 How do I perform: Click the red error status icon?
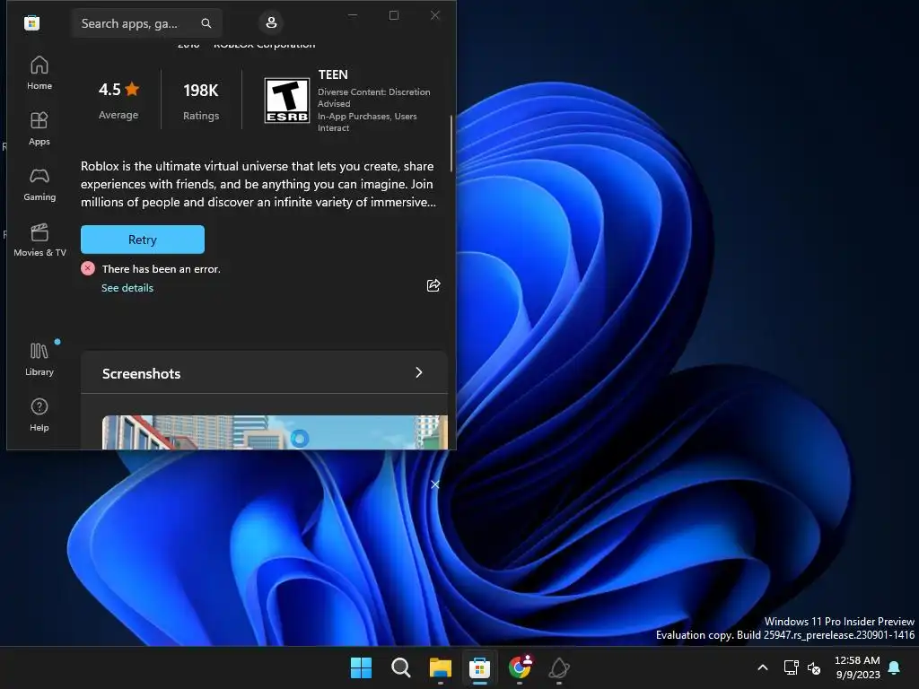[88, 268]
